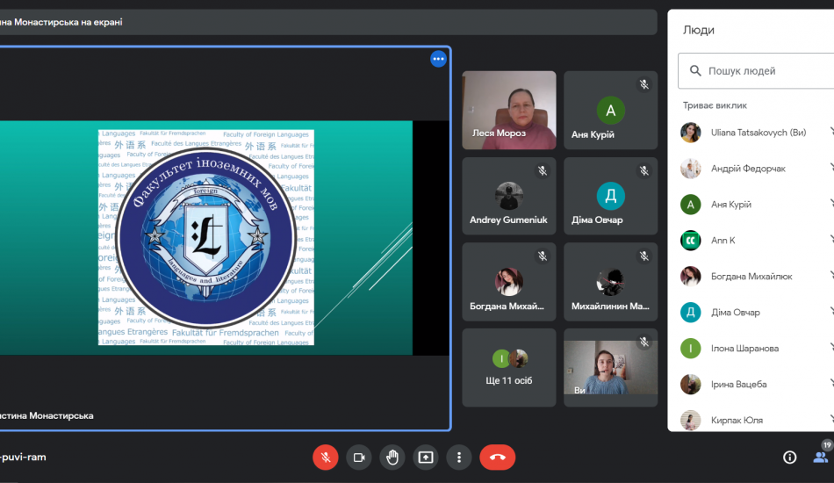Open blue three-dot options on the presentation tile
834x483 pixels.
coord(438,59)
